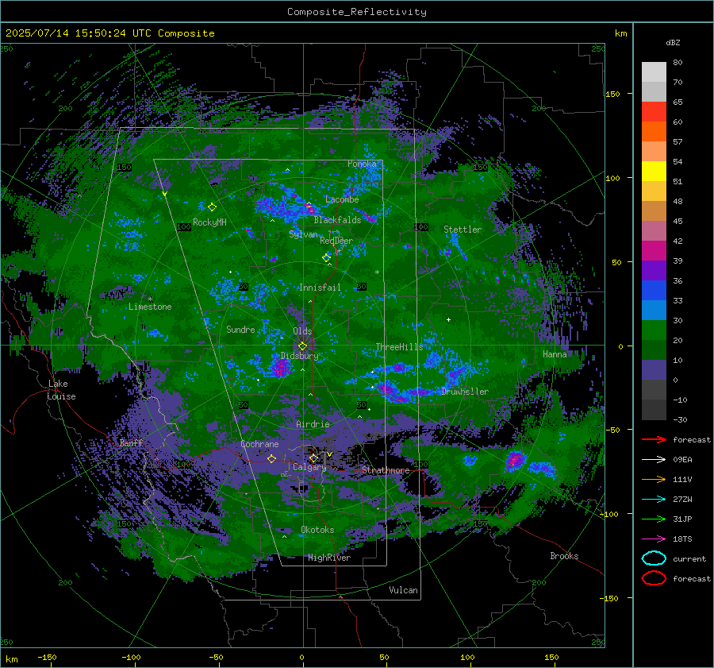Select the ThreeHills label

point(399,347)
